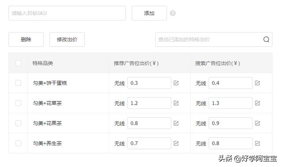The image size is (282, 167).
Task: Edit the 0.8 搜索 bid for 匀美+养生茶
Action: [x=230, y=143]
